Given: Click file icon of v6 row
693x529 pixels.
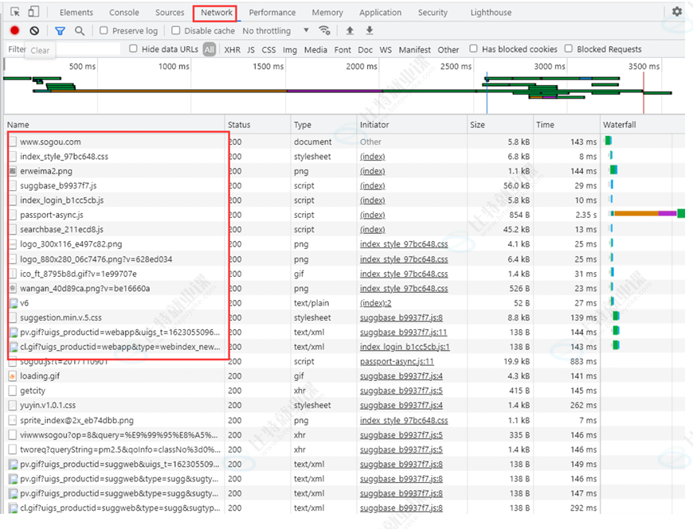Looking at the screenshot, I should [13, 303].
